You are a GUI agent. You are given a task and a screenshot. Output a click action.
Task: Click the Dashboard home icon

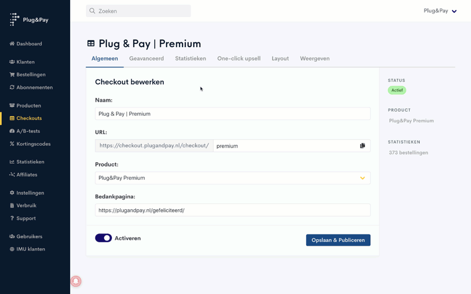pyautogui.click(x=12, y=44)
